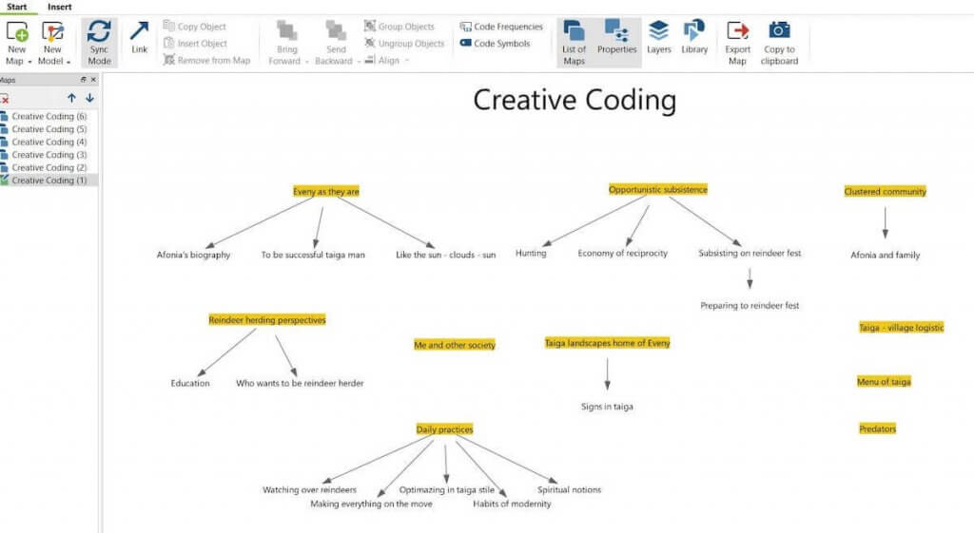The width and height of the screenshot is (974, 533).
Task: Click the 'Hunting' node
Action: point(531,253)
